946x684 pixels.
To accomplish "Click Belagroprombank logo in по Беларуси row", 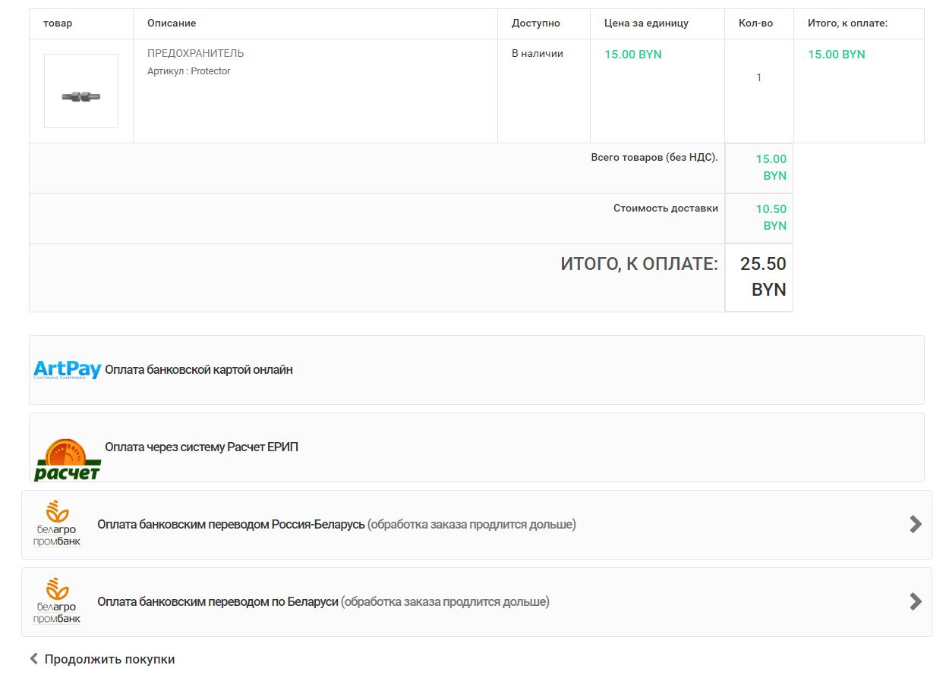I will 57,601.
